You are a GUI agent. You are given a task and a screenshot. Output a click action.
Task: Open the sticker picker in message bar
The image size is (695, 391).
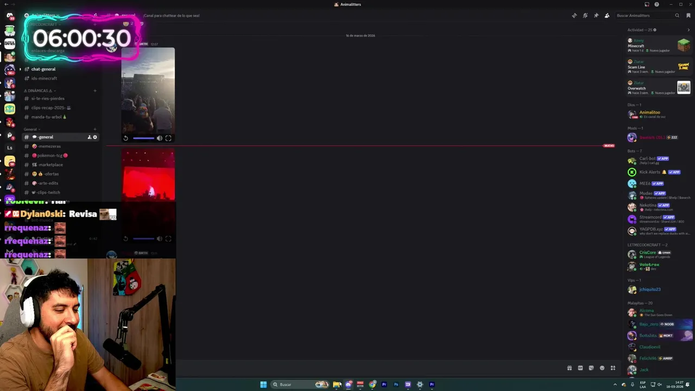pos(591,368)
